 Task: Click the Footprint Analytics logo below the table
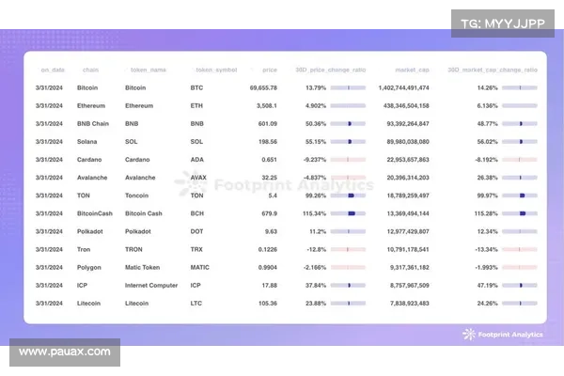pos(503,335)
